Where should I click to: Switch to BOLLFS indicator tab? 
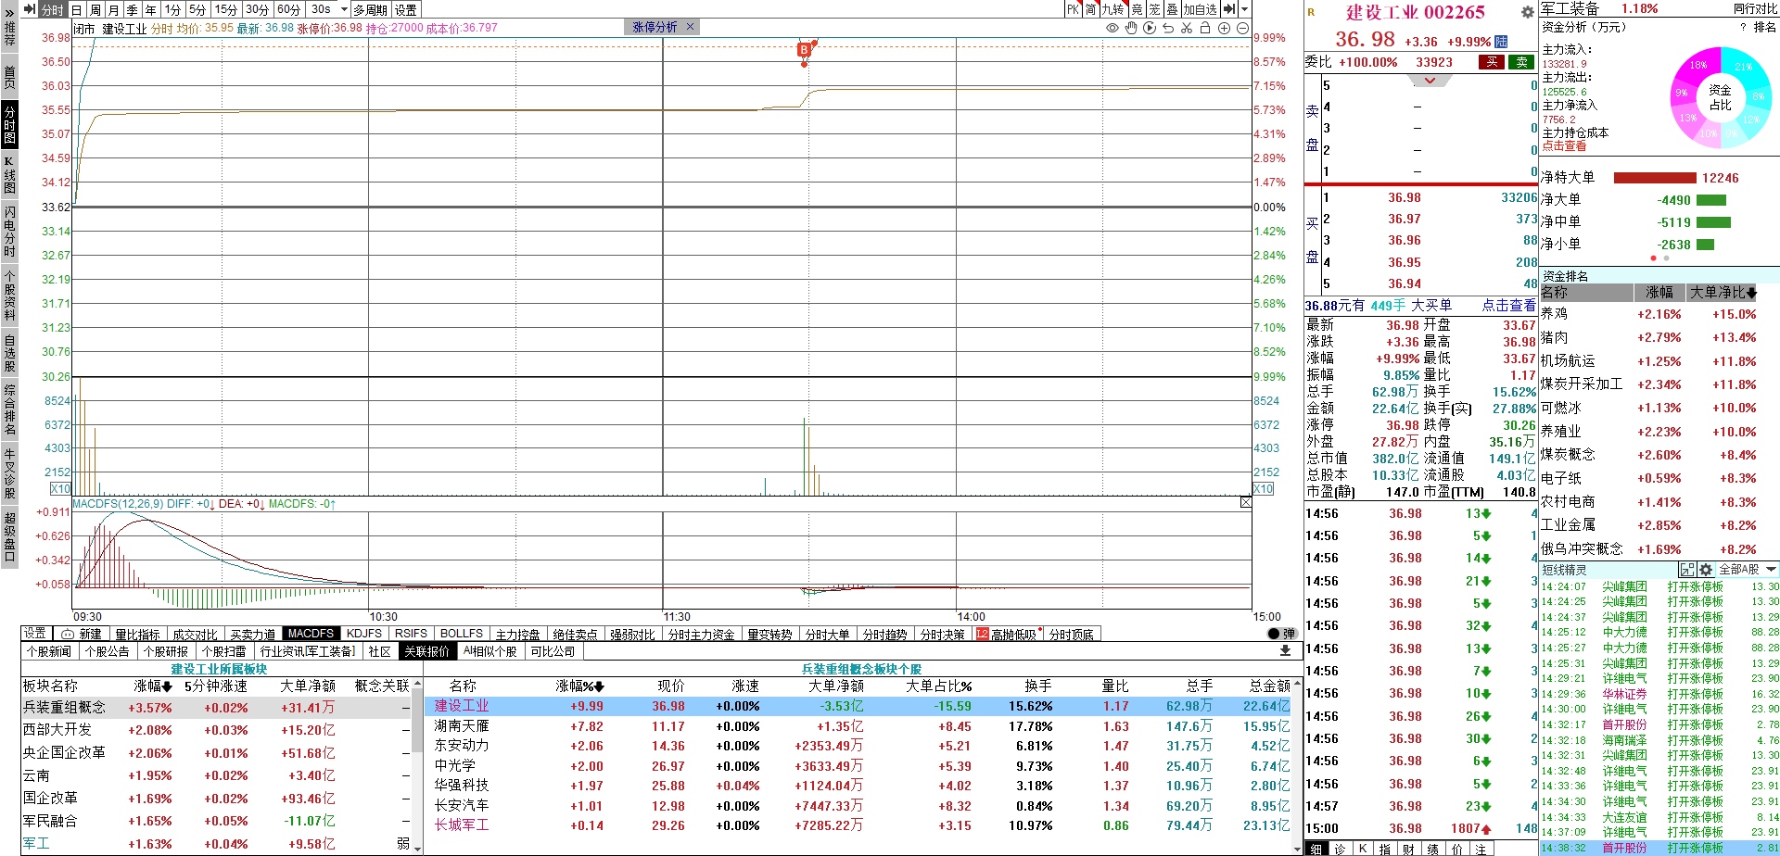(x=462, y=634)
